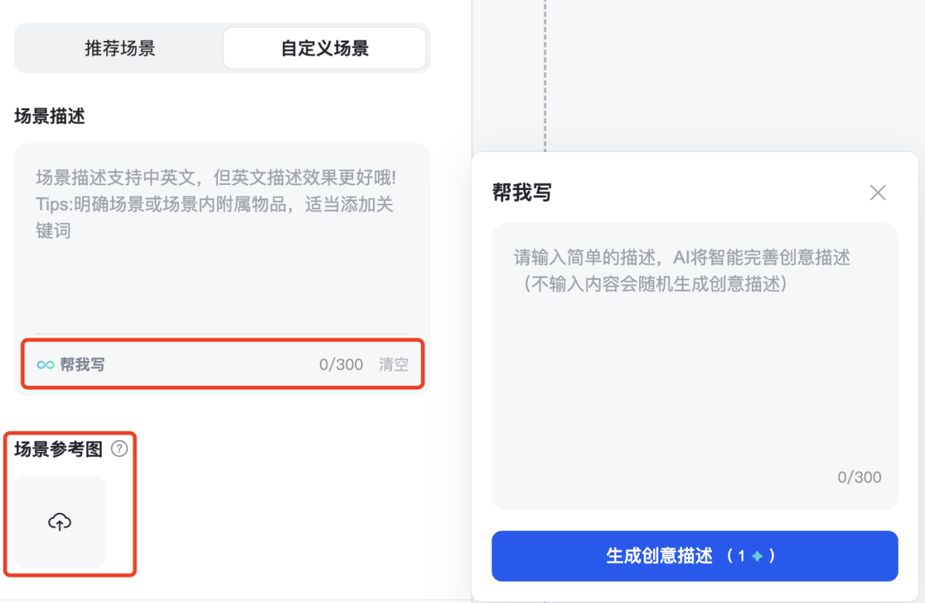Clear the scene description with 清空
Screen dimensions: 925x603
pos(393,365)
